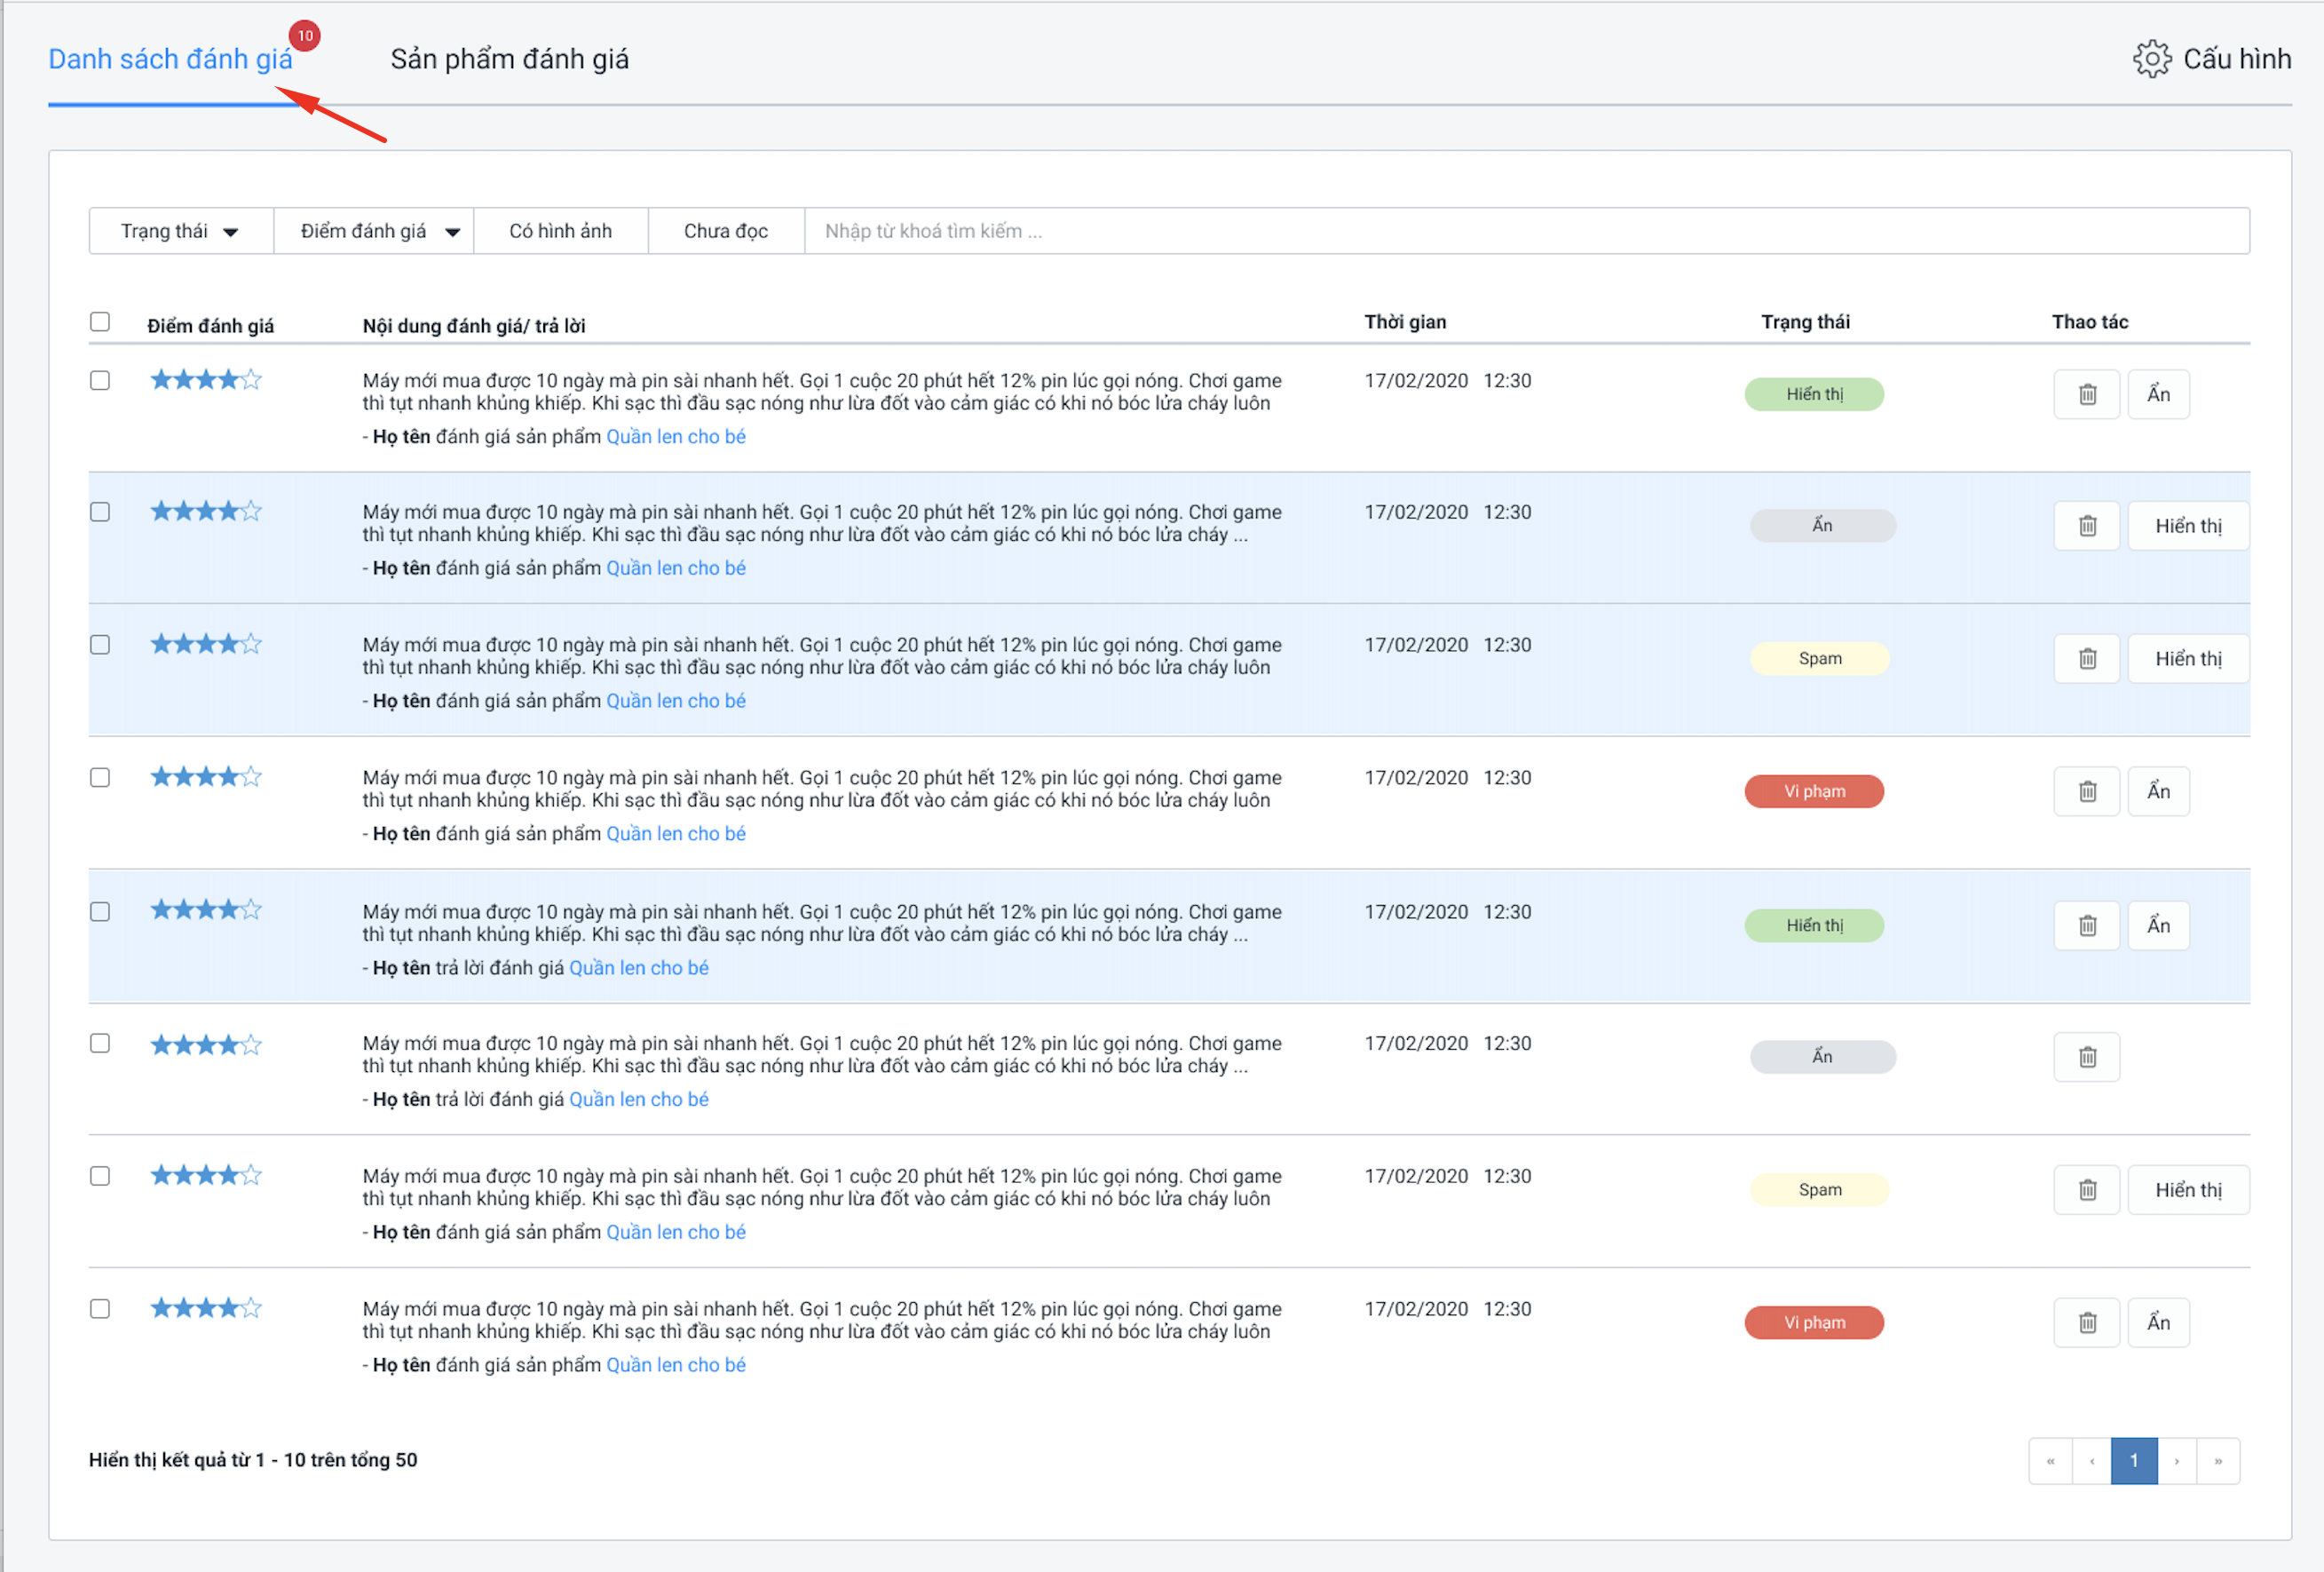Open Quần len cho bé link in Hiển thị reply row
This screenshot has width=2324, height=1572.
click(639, 967)
